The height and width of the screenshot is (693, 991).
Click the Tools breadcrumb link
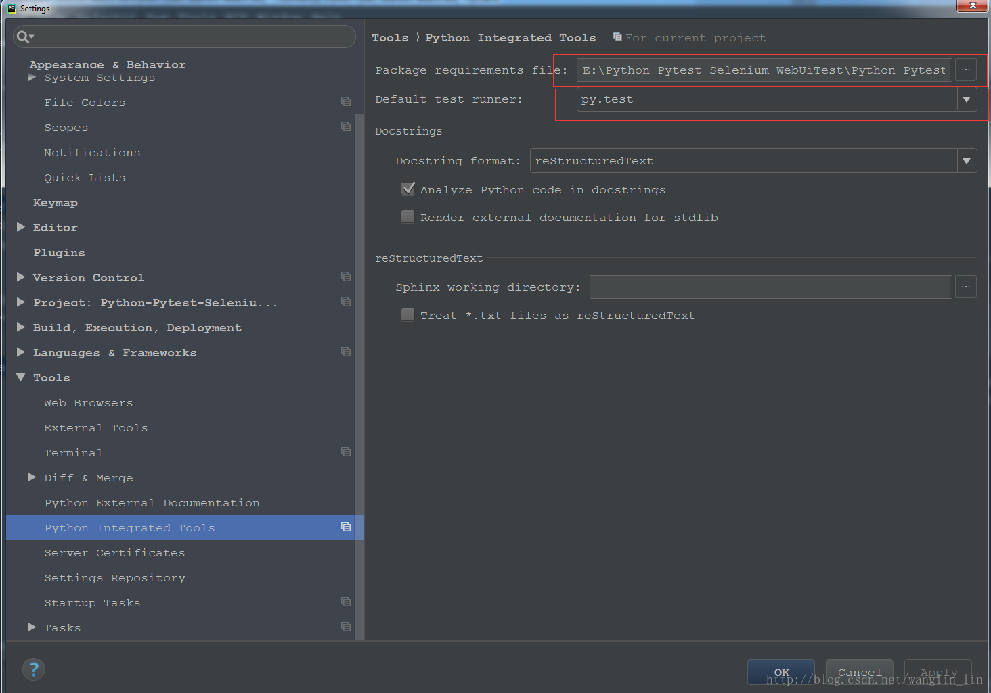pyautogui.click(x=390, y=38)
